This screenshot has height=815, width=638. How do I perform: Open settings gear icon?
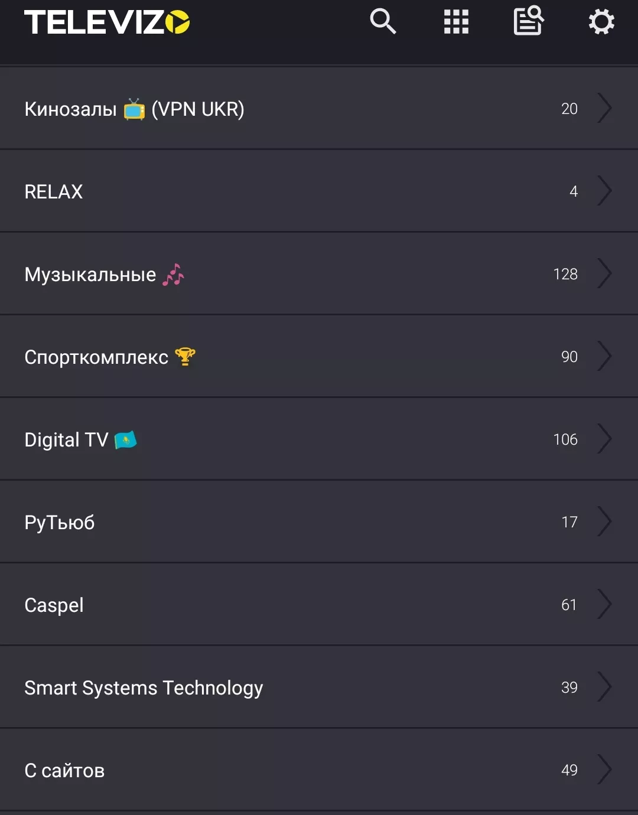601,22
